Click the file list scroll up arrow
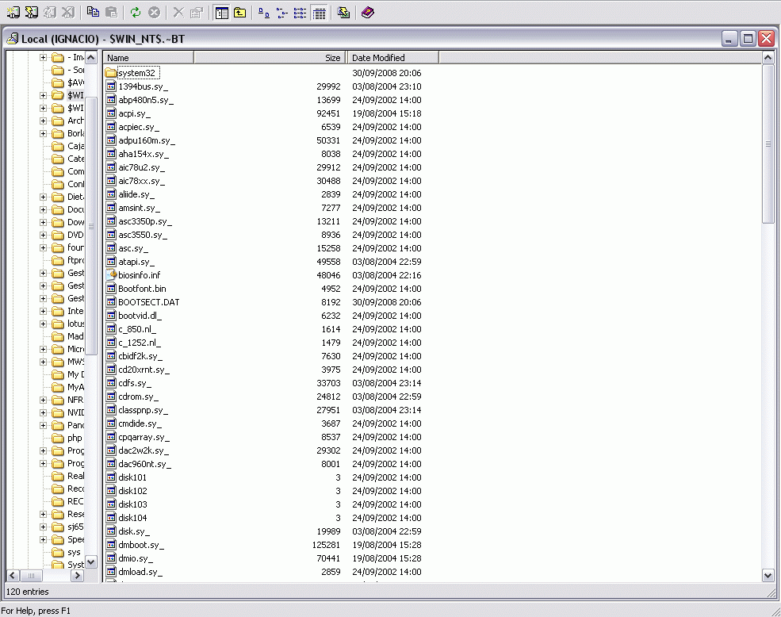Screen dimensions: 781x617 [768, 57]
